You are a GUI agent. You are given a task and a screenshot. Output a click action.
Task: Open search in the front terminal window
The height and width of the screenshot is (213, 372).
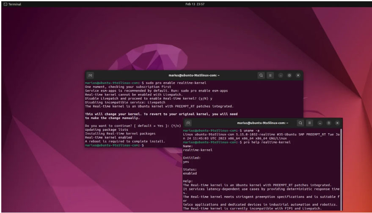pyautogui.click(x=300, y=123)
